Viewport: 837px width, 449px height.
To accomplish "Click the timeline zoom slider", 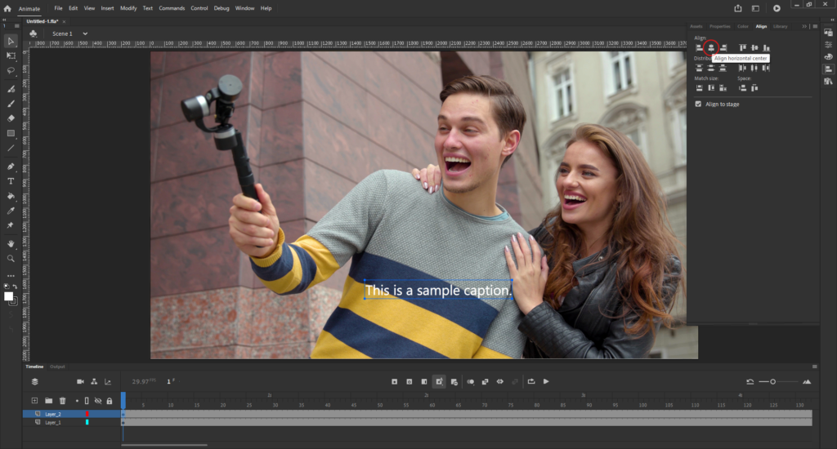I will pyautogui.click(x=772, y=382).
